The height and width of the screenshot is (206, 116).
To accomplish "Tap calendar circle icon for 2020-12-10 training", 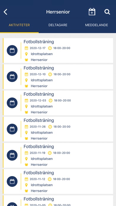I will (12, 77).
